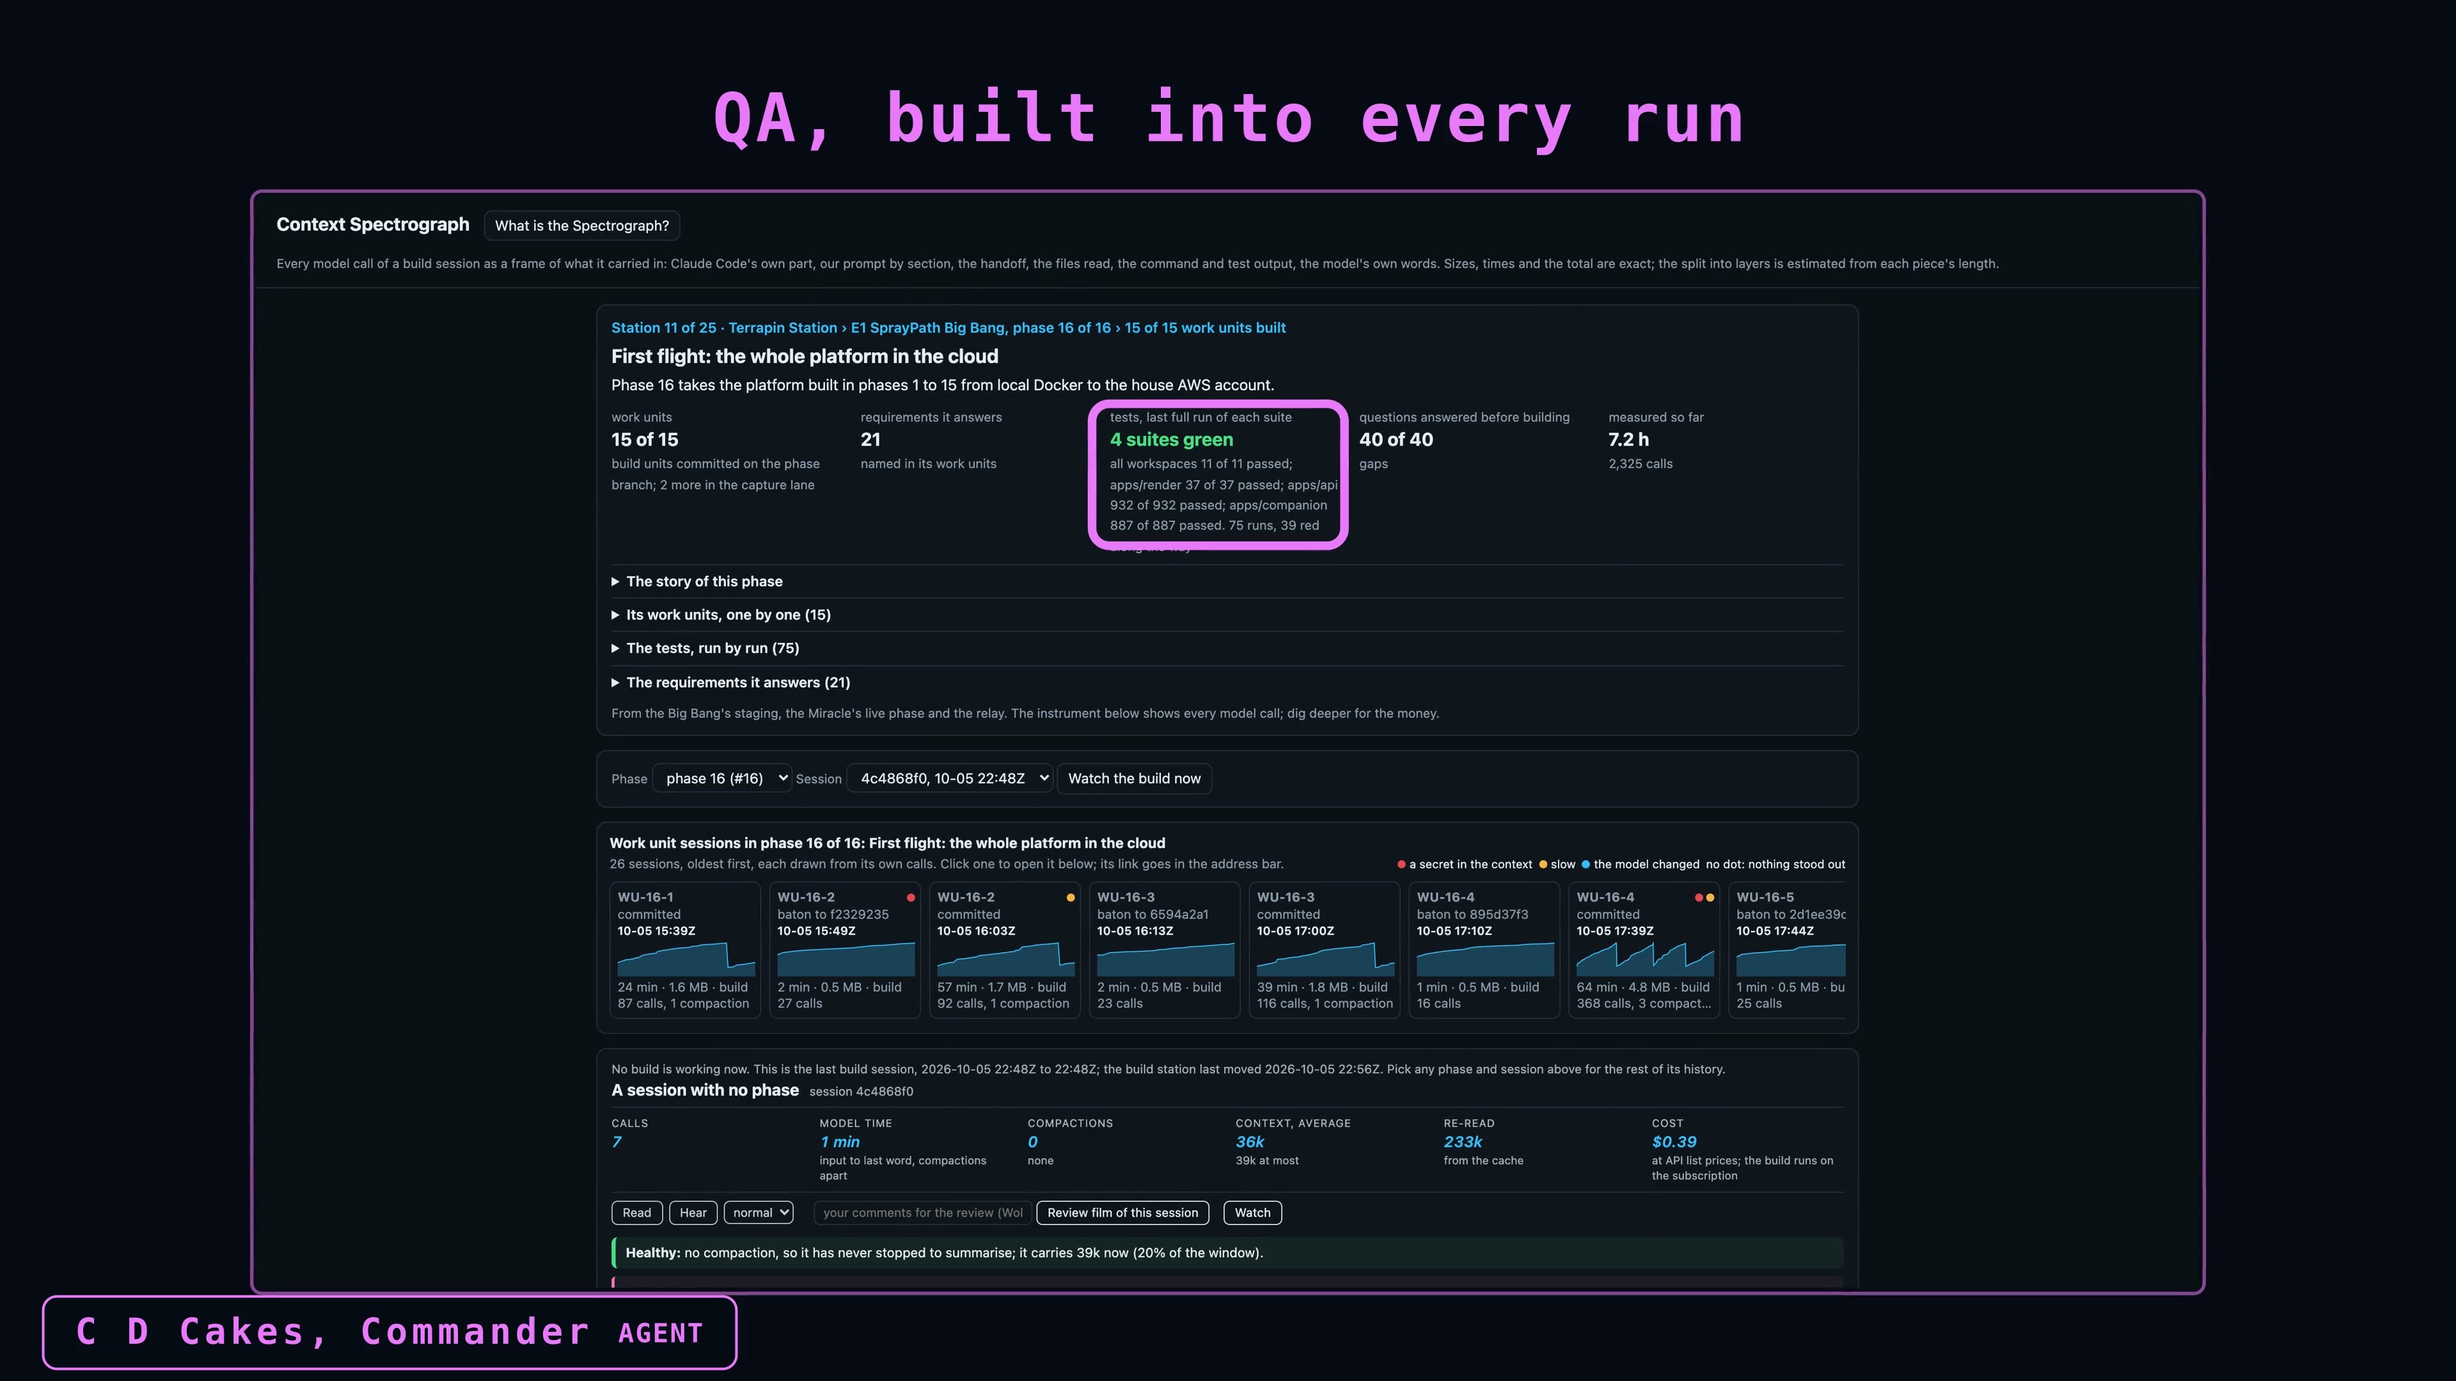Open the WU-16-4 committed 10-05 17:39Z card
The height and width of the screenshot is (1381, 2456).
[x=1644, y=950]
